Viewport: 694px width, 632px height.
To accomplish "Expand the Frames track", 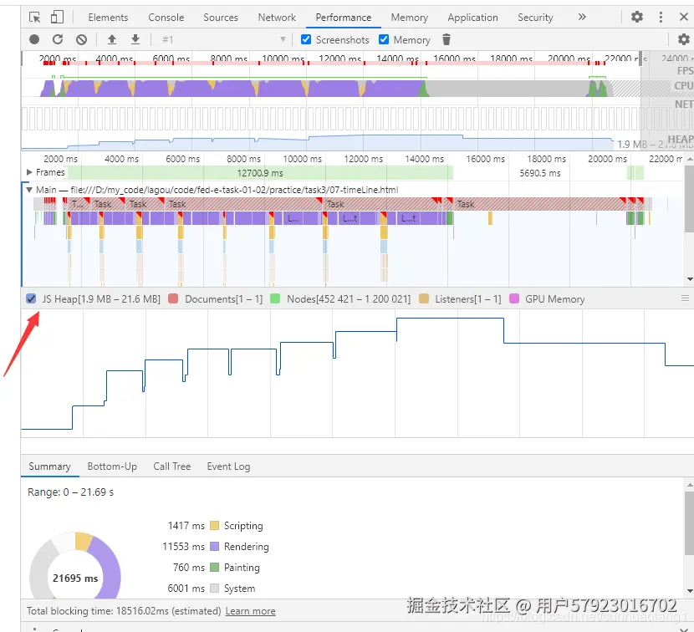I will pyautogui.click(x=29, y=171).
